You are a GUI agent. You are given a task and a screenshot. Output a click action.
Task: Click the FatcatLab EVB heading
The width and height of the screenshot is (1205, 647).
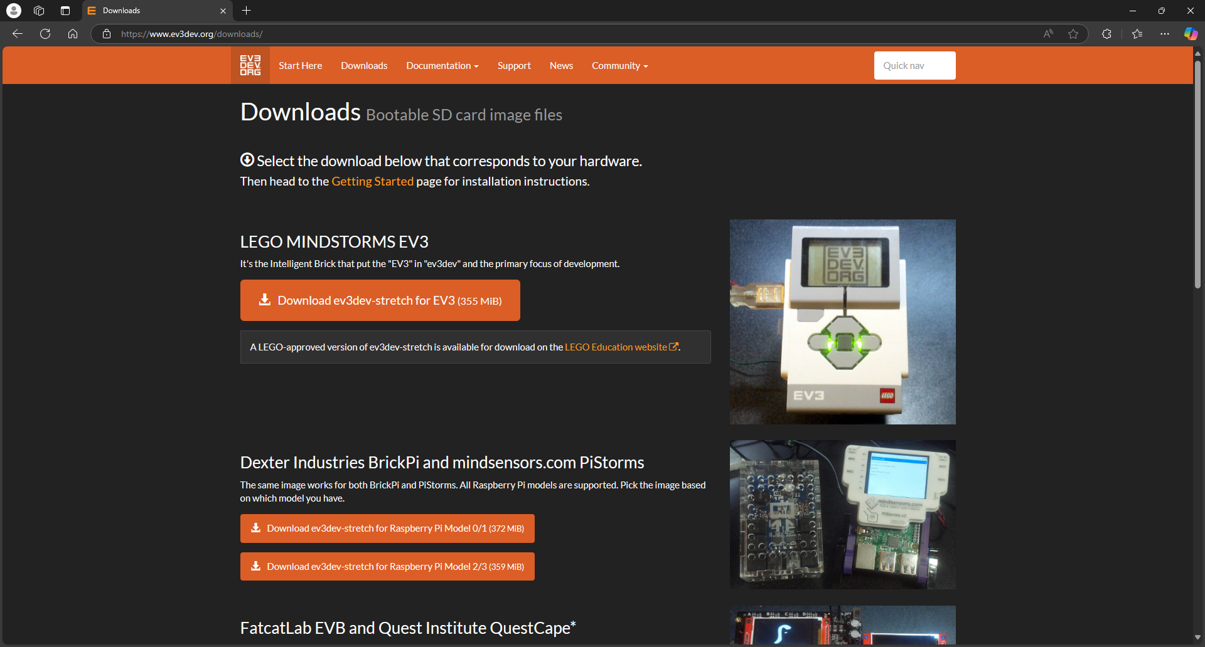(x=408, y=628)
